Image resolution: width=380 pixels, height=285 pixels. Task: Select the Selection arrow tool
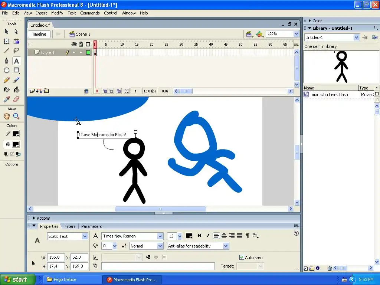click(7, 32)
